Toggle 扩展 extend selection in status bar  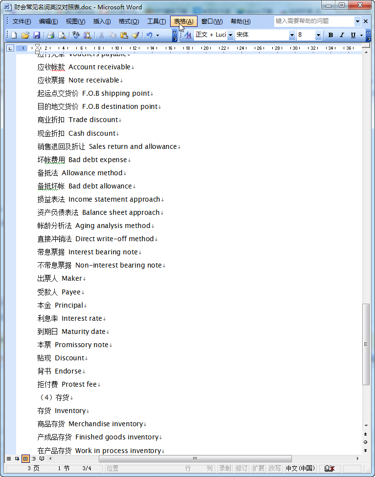point(258,469)
